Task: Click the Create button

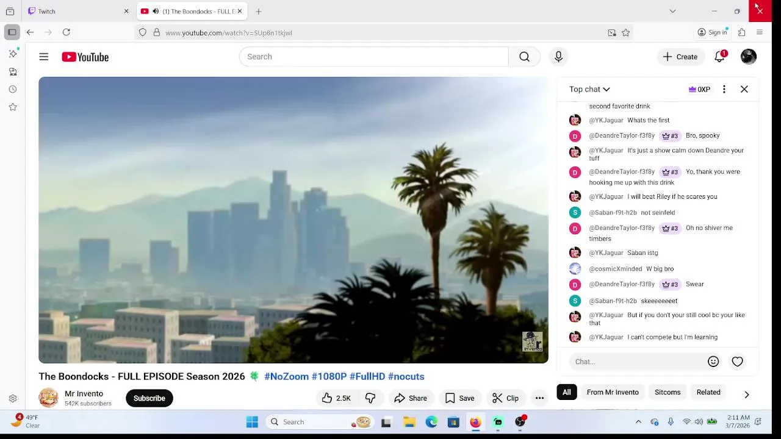Action: tap(680, 57)
